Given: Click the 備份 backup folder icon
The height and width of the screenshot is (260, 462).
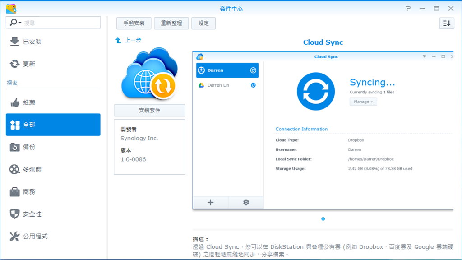Looking at the screenshot, I should click(x=14, y=147).
